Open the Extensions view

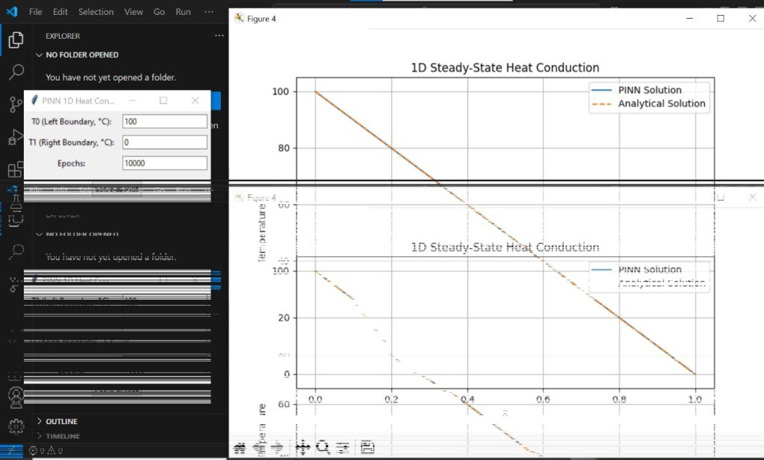(16, 170)
